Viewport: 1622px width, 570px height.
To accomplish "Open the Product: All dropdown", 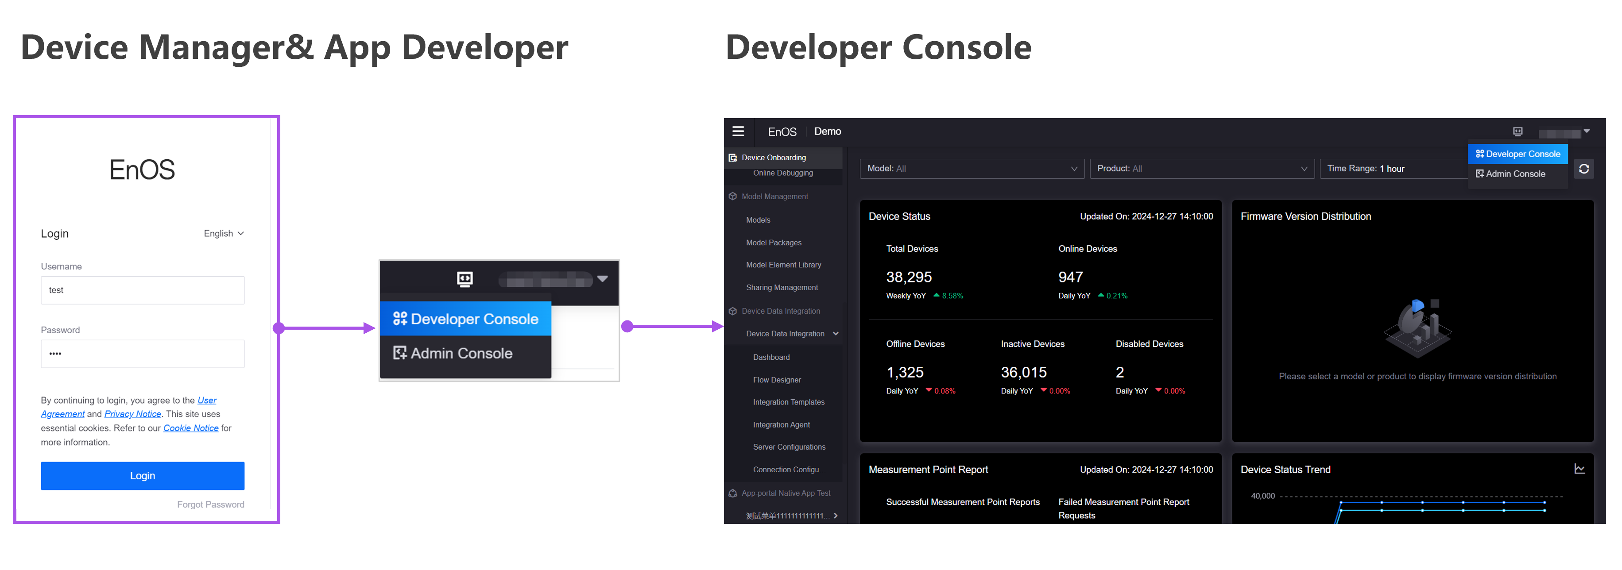I will pos(1201,168).
